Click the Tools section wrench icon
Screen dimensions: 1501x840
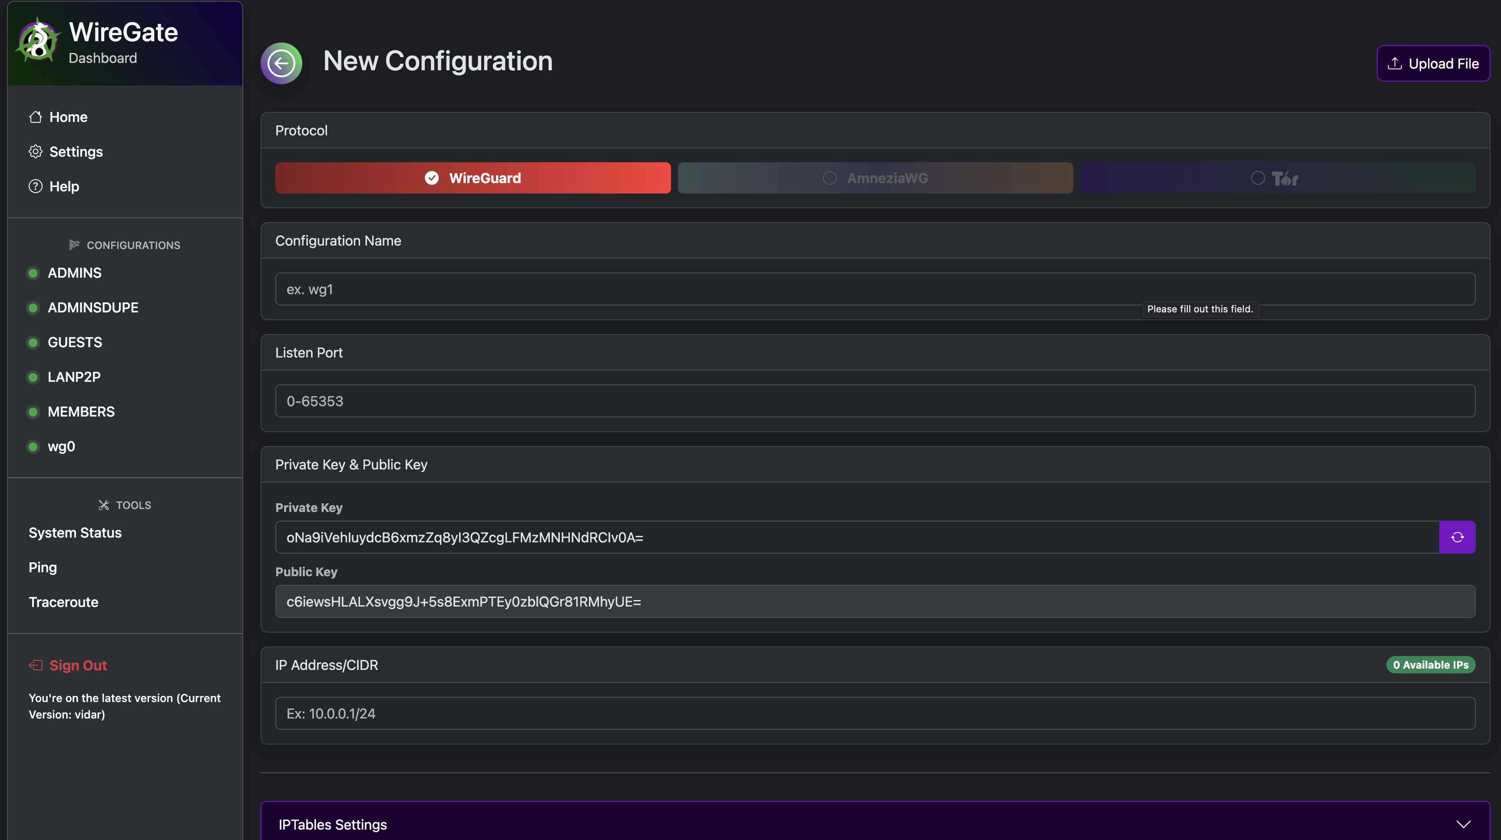[x=104, y=505]
